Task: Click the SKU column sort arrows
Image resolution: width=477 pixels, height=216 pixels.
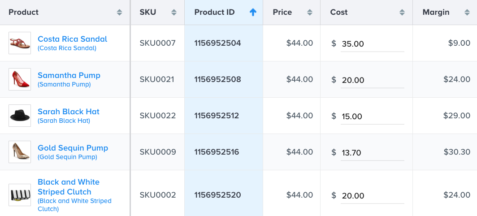Action: [x=173, y=13]
